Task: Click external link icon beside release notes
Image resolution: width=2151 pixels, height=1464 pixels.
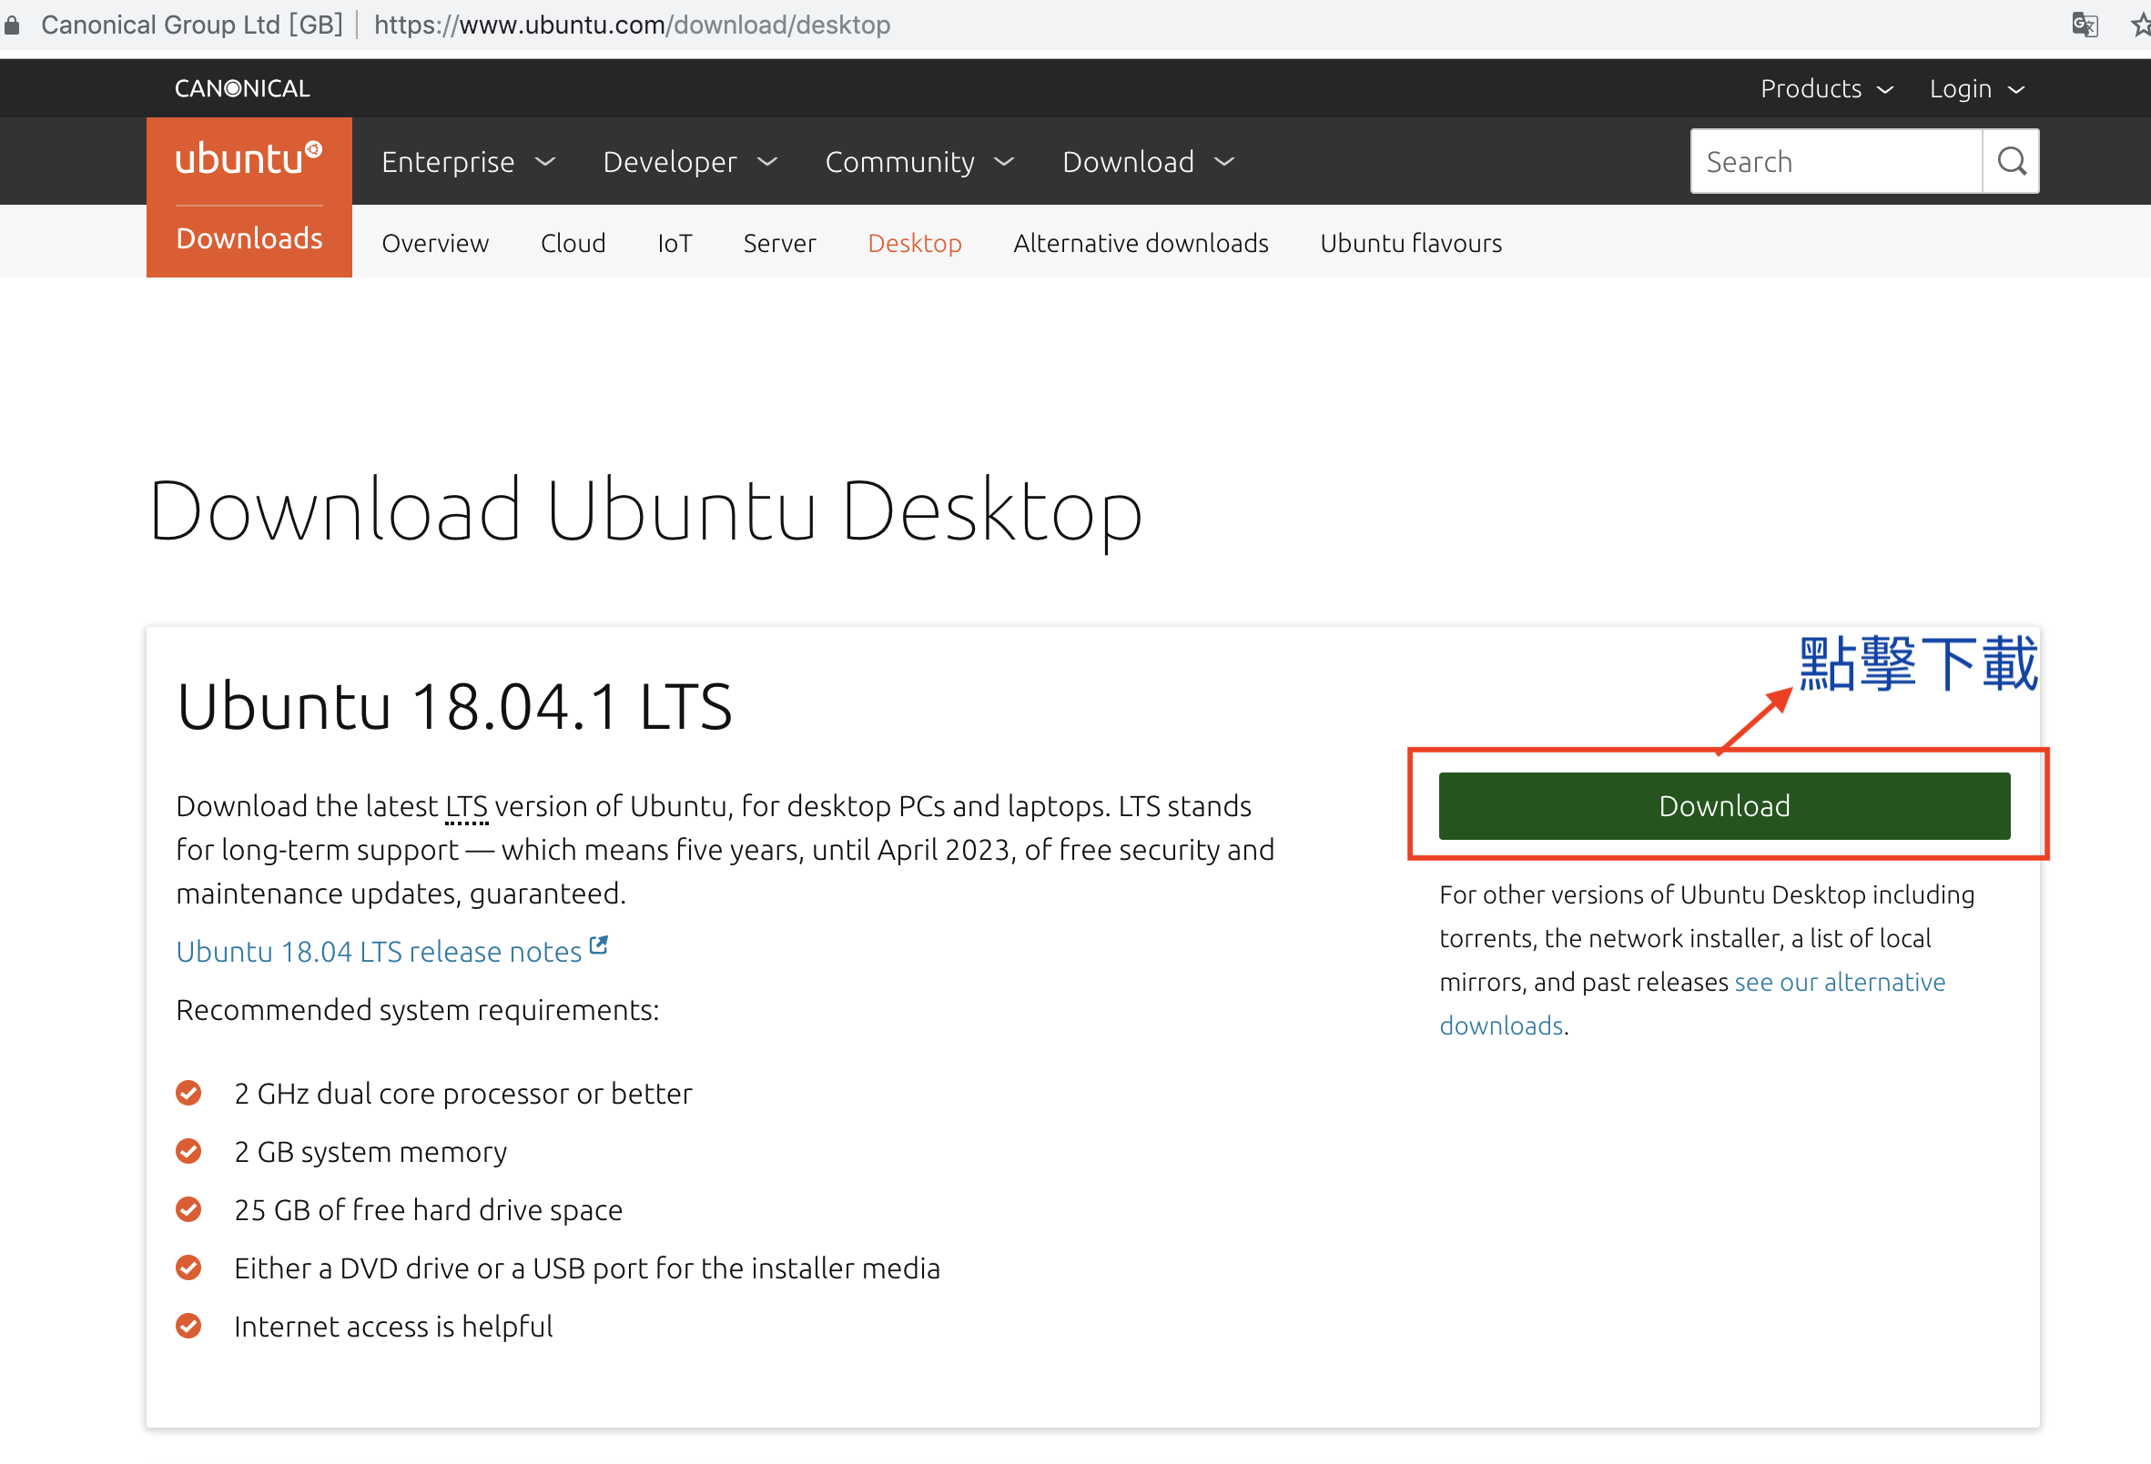Action: 599,944
